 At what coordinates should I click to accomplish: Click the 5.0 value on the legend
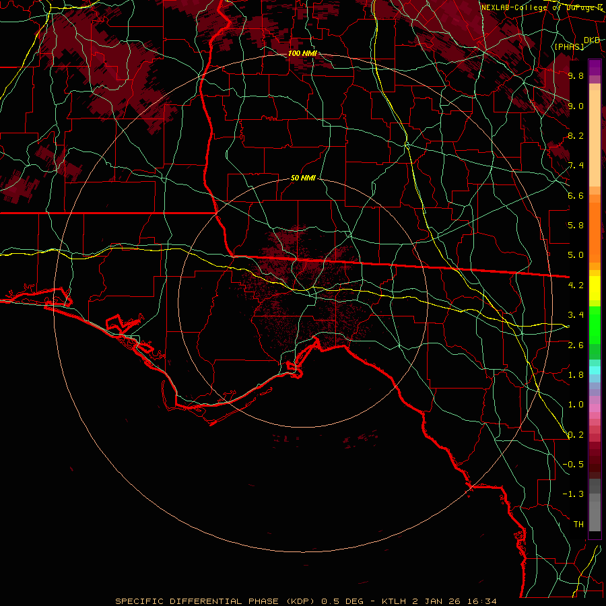pos(576,255)
